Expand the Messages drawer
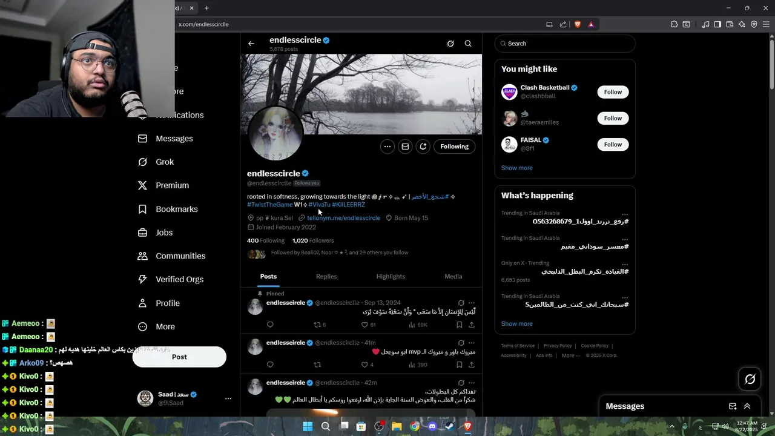 pyautogui.click(x=747, y=406)
